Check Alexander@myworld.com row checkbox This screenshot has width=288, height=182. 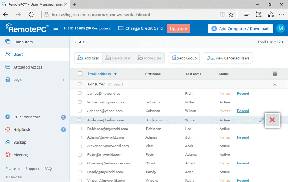tap(80, 146)
